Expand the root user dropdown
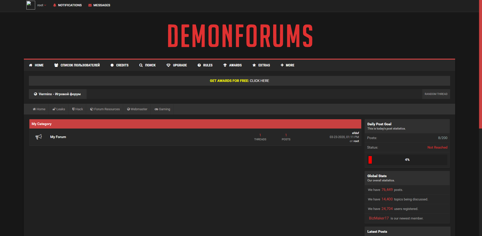Image resolution: width=482 pixels, height=236 pixels. click(x=42, y=5)
